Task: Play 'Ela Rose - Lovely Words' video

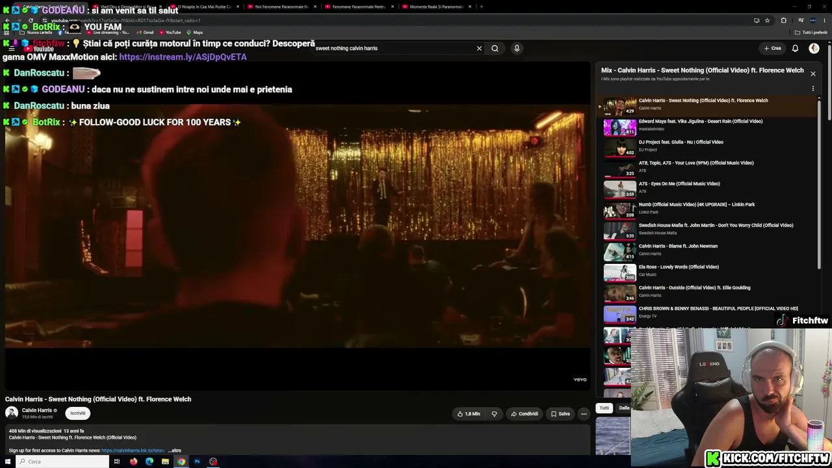Action: pyautogui.click(x=708, y=272)
